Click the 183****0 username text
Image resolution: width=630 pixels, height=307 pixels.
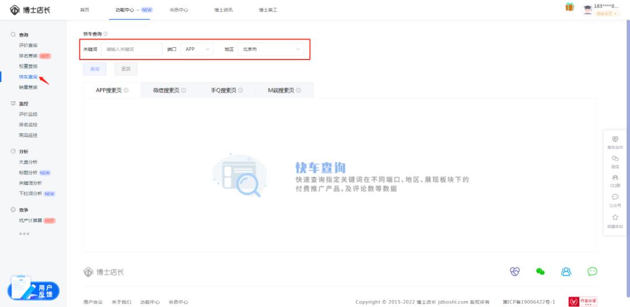point(606,6)
